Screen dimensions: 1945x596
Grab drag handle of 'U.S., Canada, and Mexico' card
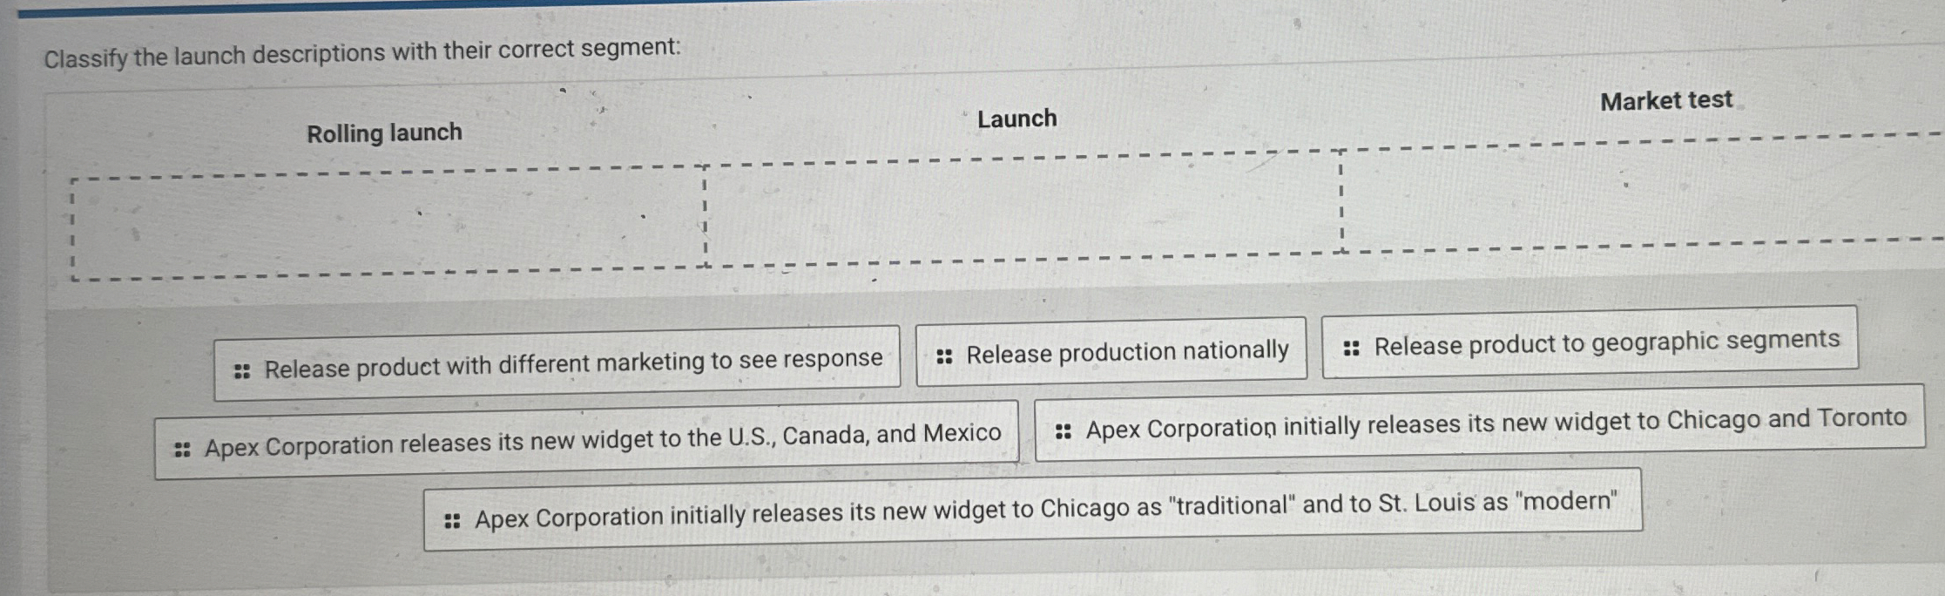pyautogui.click(x=182, y=450)
